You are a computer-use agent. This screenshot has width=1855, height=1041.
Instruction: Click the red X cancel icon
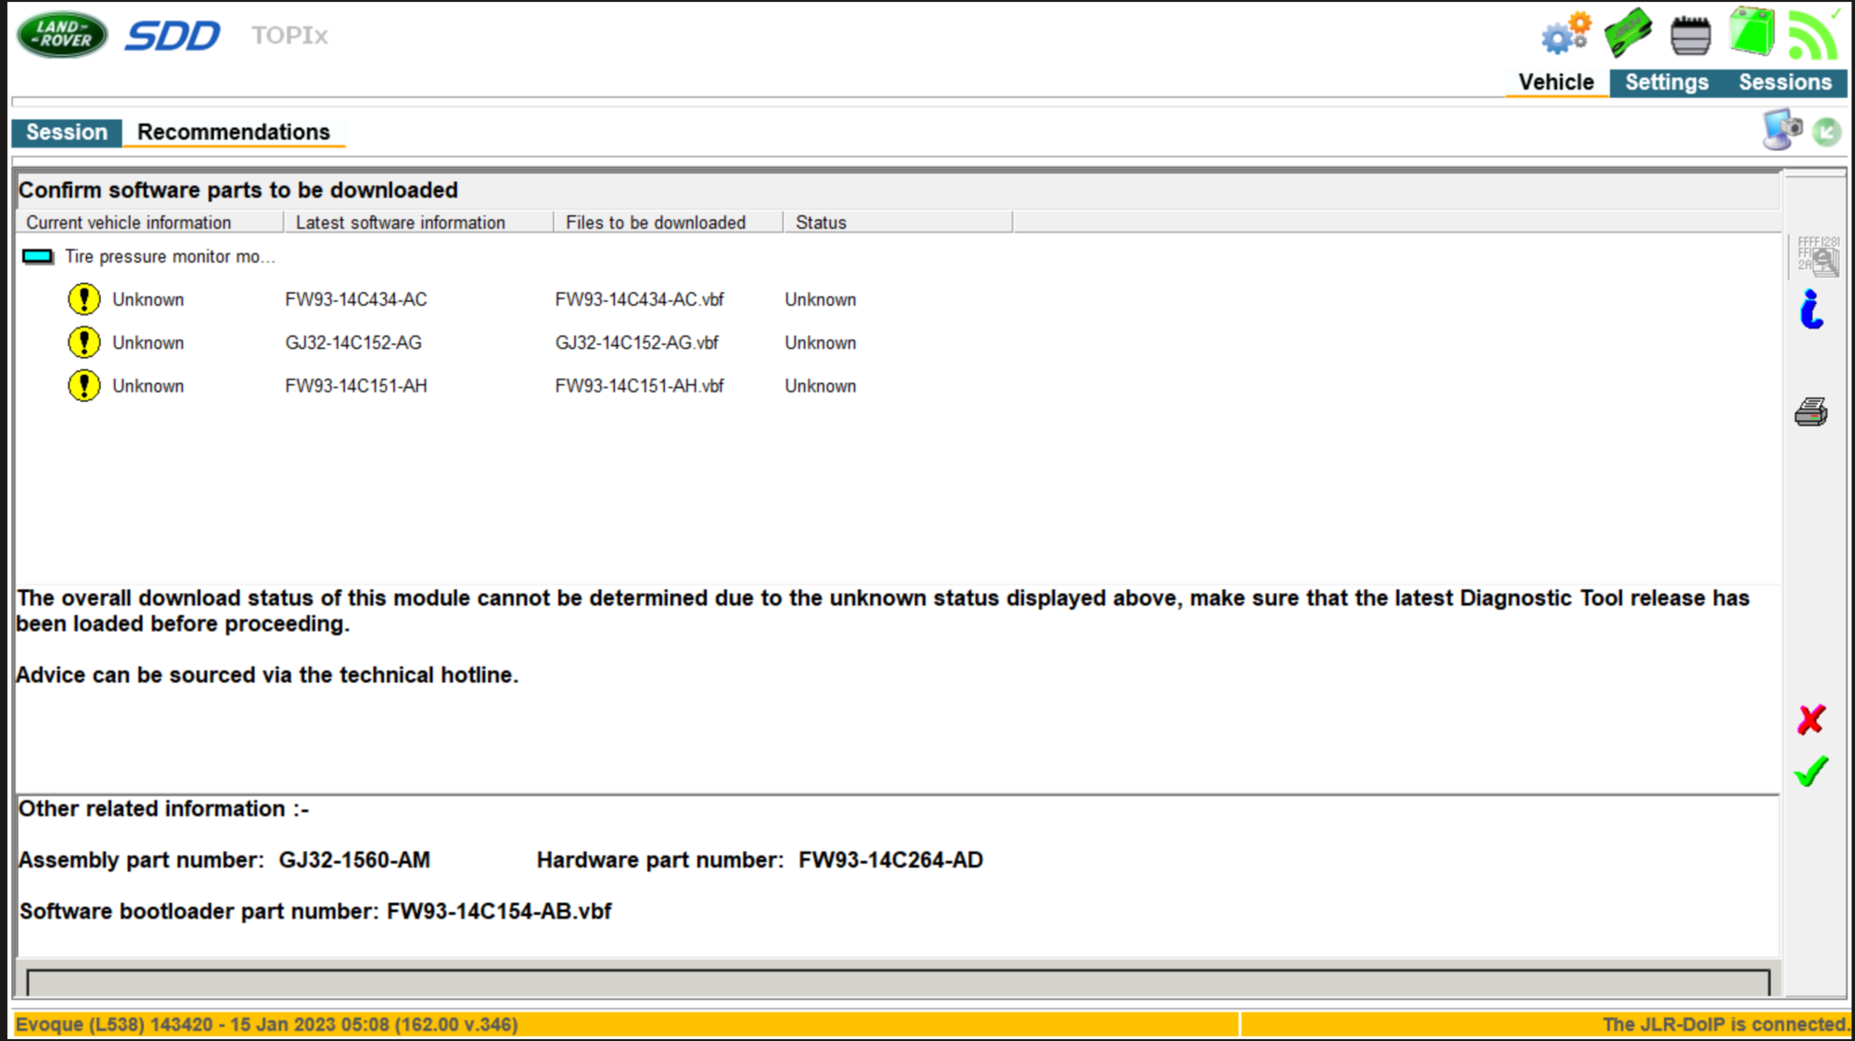tap(1810, 719)
